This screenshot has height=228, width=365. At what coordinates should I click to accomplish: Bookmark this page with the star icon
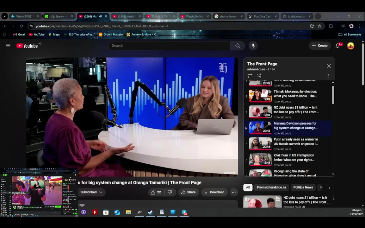coord(319,26)
